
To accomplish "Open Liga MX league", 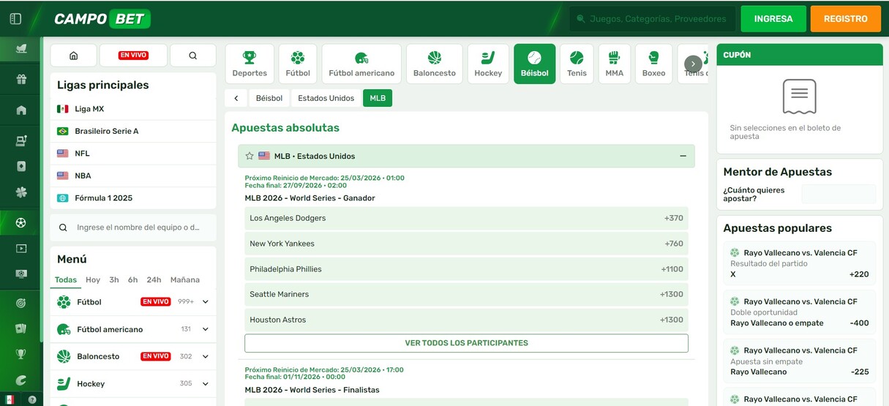I will [x=133, y=109].
